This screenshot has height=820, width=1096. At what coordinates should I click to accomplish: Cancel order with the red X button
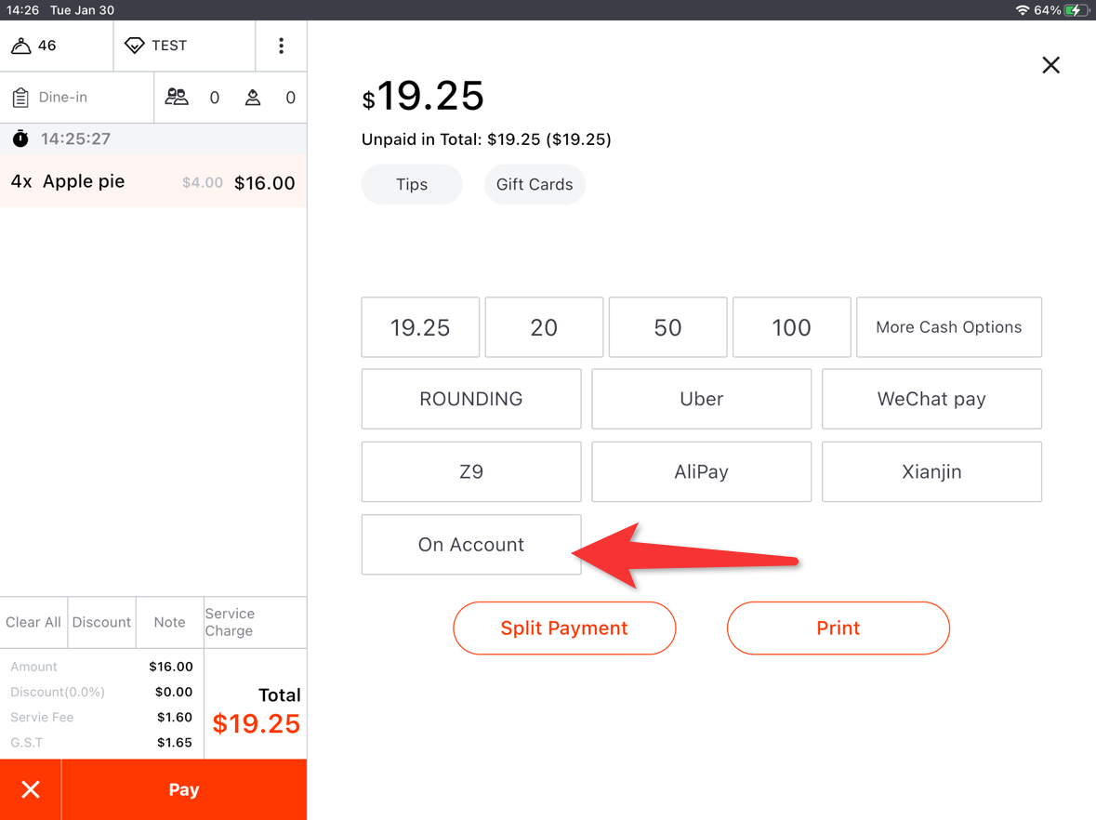coord(31,789)
